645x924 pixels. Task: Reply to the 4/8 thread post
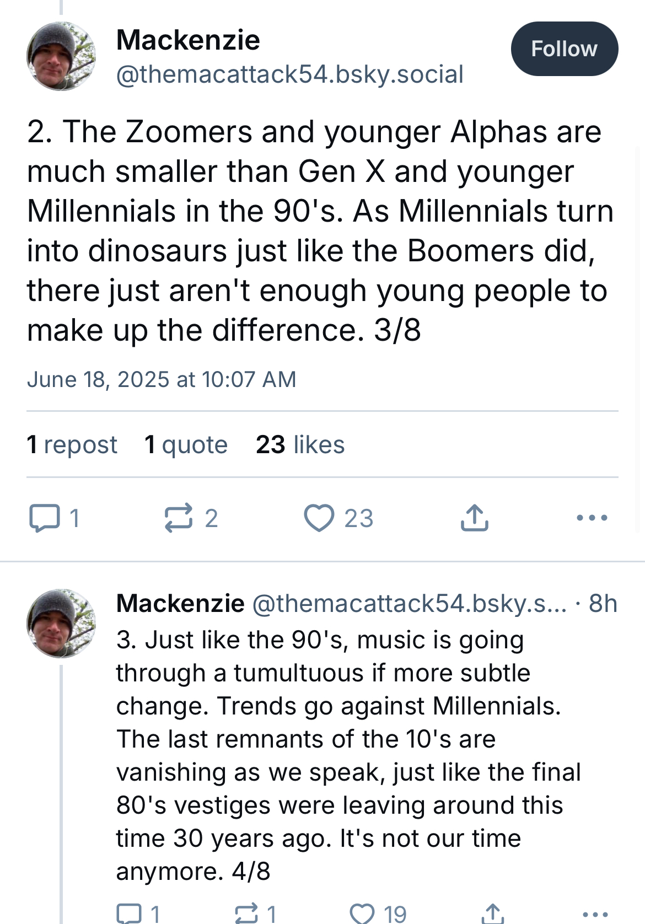pyautogui.click(x=138, y=914)
